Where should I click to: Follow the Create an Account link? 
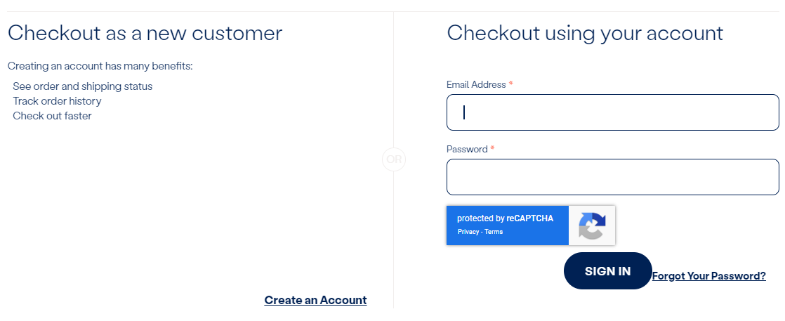[315, 300]
